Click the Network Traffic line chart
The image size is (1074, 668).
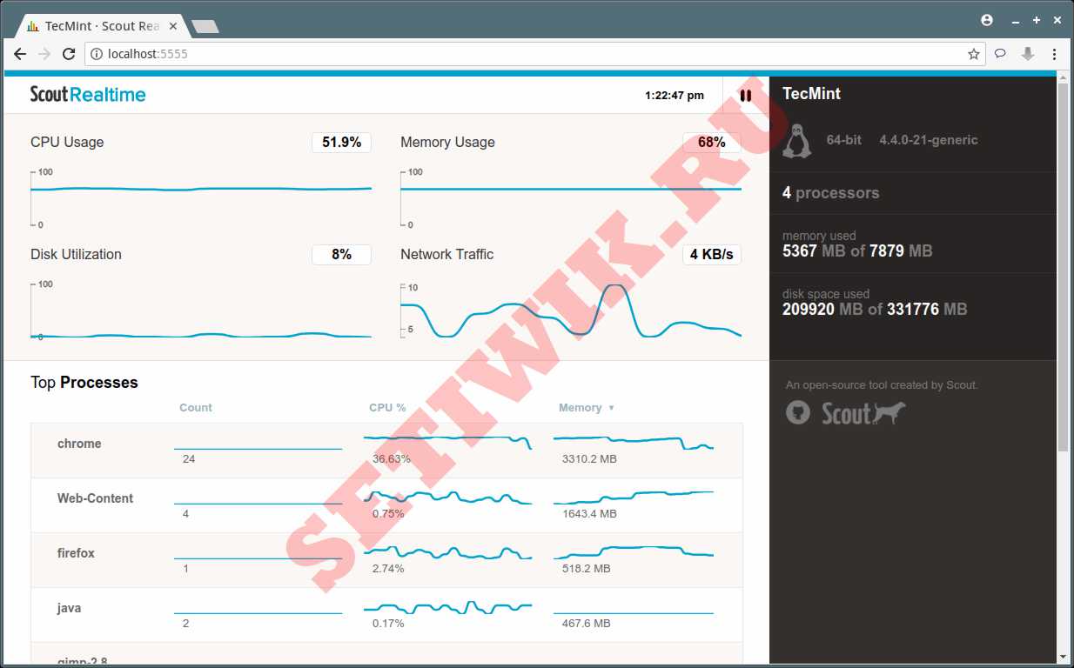(571, 311)
